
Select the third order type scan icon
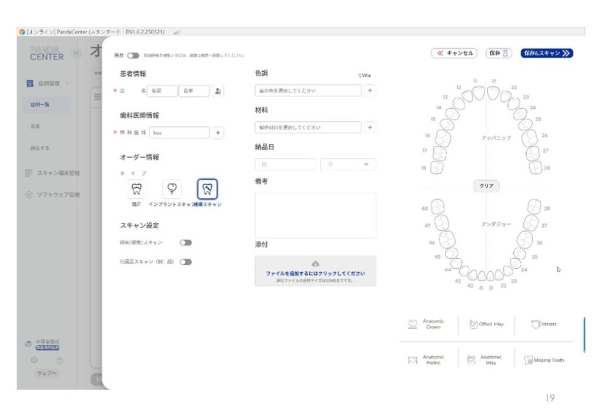[x=207, y=189]
